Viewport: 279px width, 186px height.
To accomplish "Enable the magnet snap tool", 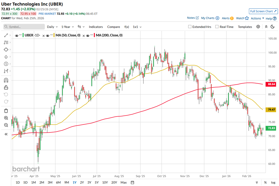I will click(x=6, y=80).
